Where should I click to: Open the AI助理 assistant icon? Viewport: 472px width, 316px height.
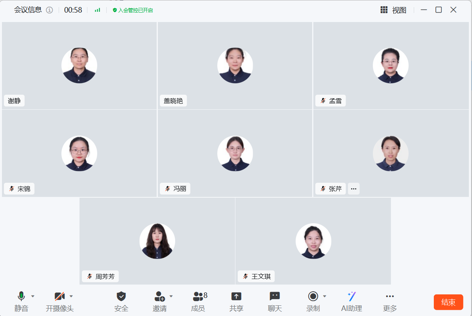tap(352, 296)
